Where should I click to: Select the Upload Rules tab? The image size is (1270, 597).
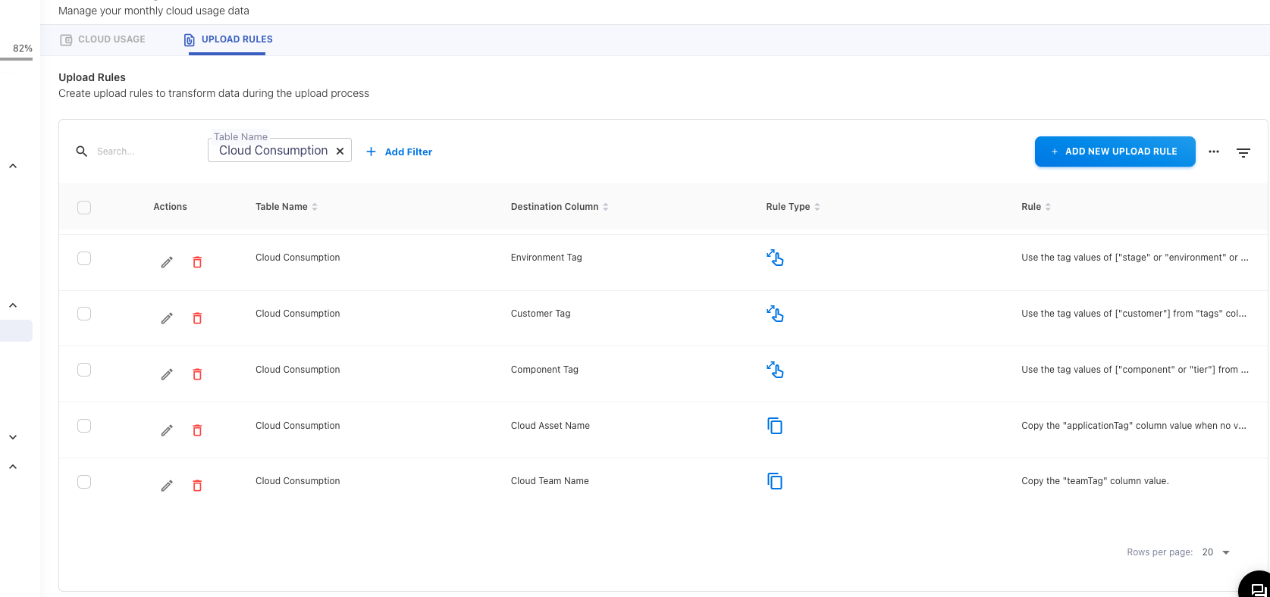click(x=228, y=39)
